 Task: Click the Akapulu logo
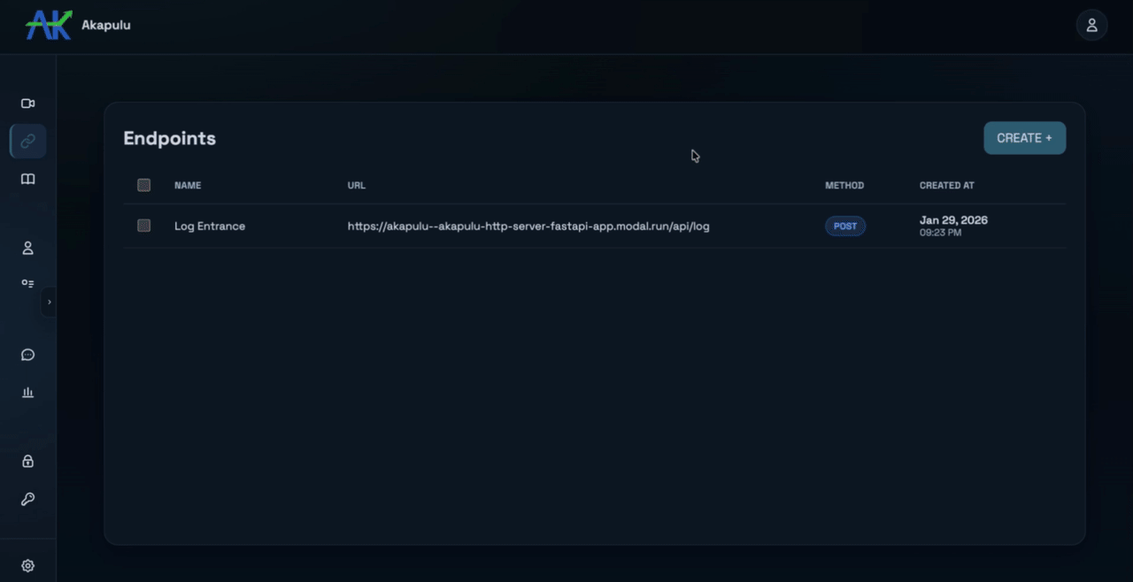(49, 25)
